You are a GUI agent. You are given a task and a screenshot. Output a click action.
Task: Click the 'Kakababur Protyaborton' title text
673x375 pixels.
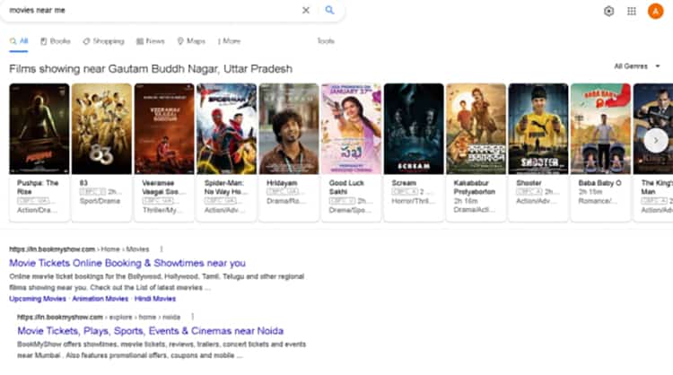[475, 187]
